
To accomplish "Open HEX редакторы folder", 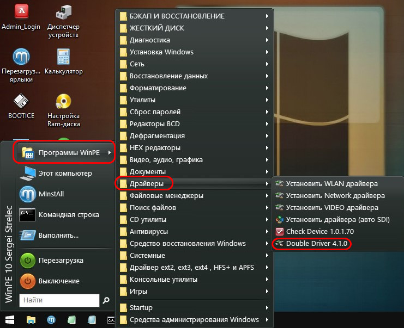I will click(195, 148).
